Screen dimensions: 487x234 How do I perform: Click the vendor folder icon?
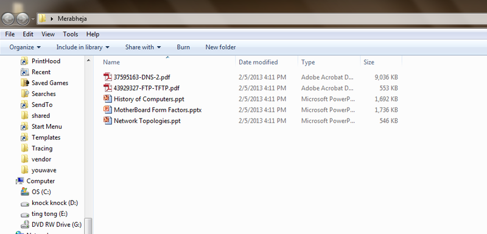point(25,159)
